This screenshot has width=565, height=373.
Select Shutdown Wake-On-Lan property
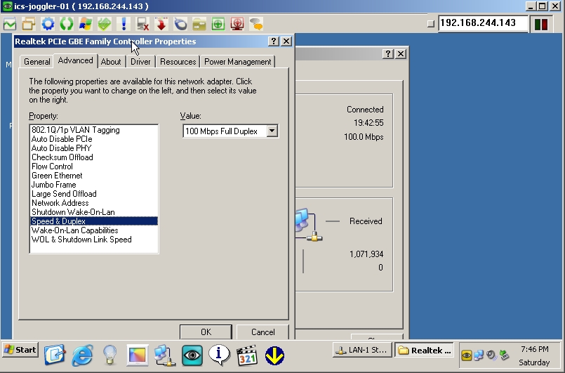[x=93, y=212]
